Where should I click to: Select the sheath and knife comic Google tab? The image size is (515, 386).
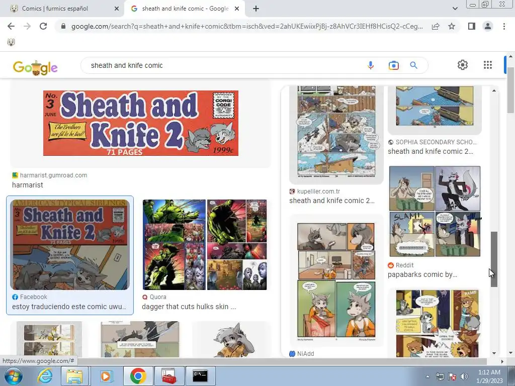[185, 9]
